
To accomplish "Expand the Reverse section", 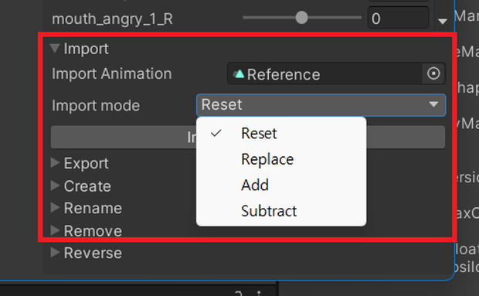I will [x=55, y=253].
